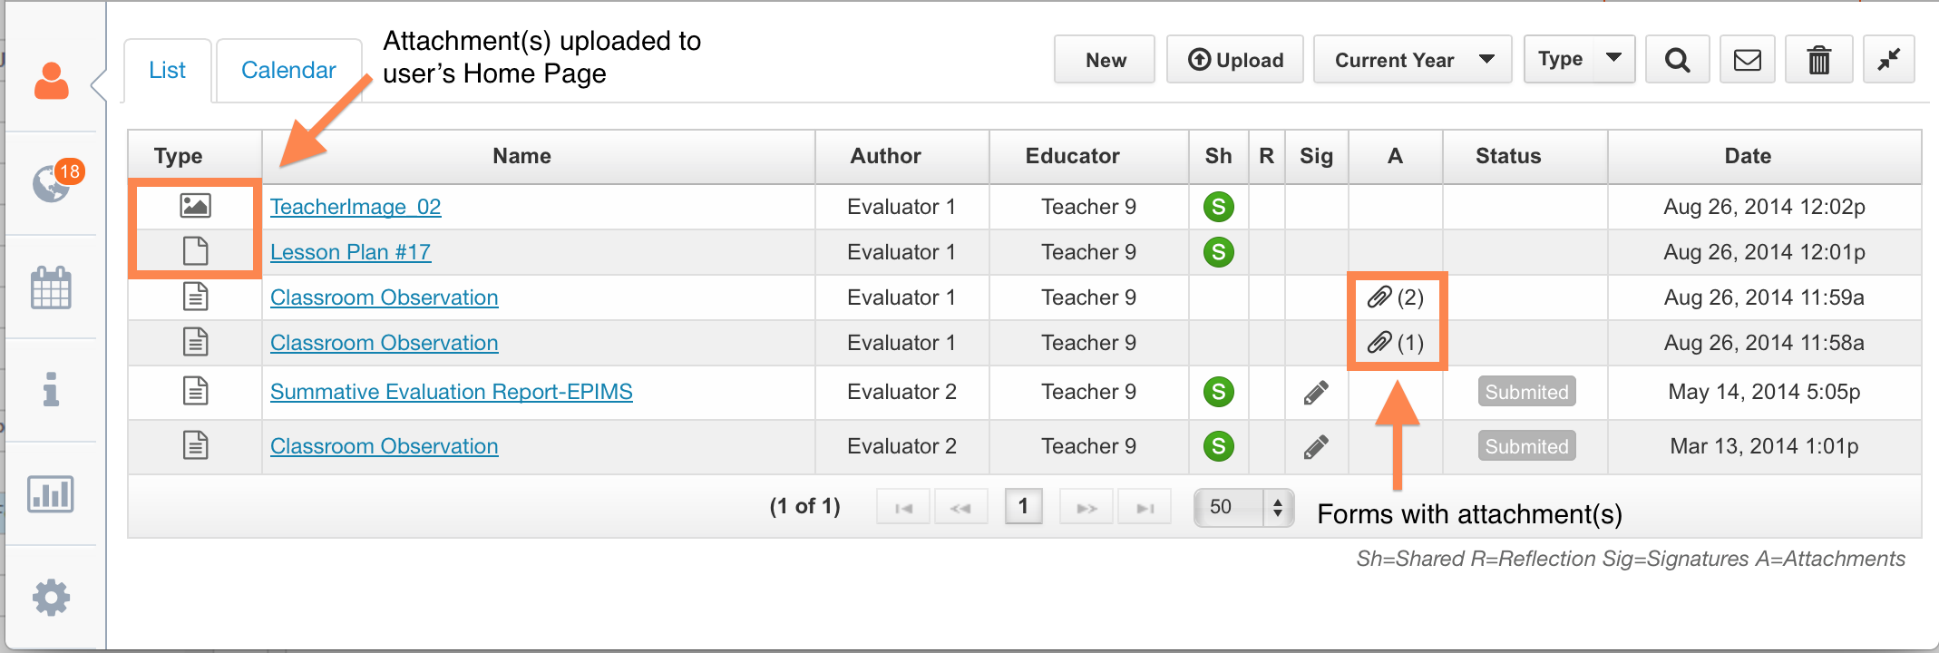Click the collapse panel arrows button
The height and width of the screenshot is (653, 1939).
click(x=1888, y=60)
